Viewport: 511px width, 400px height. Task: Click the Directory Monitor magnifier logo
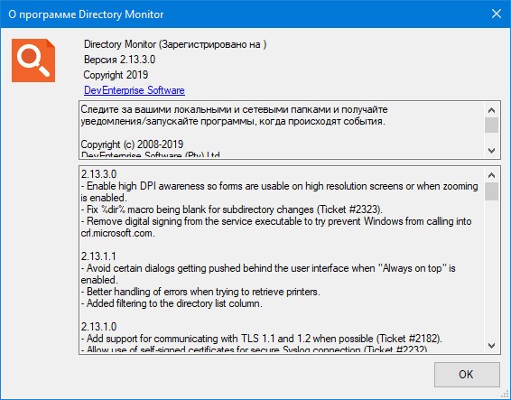[33, 60]
